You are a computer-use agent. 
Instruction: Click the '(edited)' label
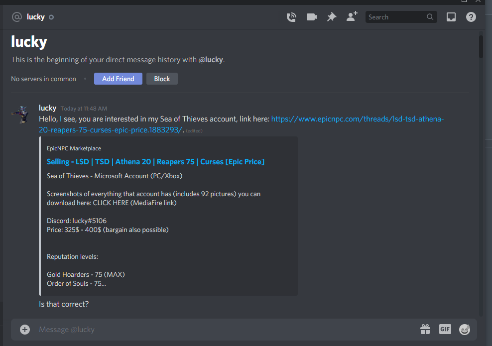pyautogui.click(x=194, y=131)
